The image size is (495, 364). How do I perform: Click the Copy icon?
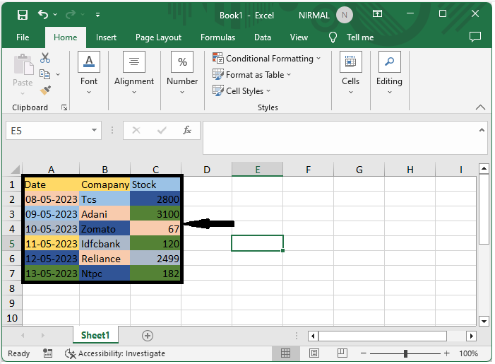[44, 74]
